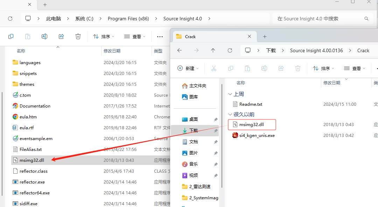Select 下载 in Crack sidebar
Screen dimensions: 378x207
click(x=195, y=131)
